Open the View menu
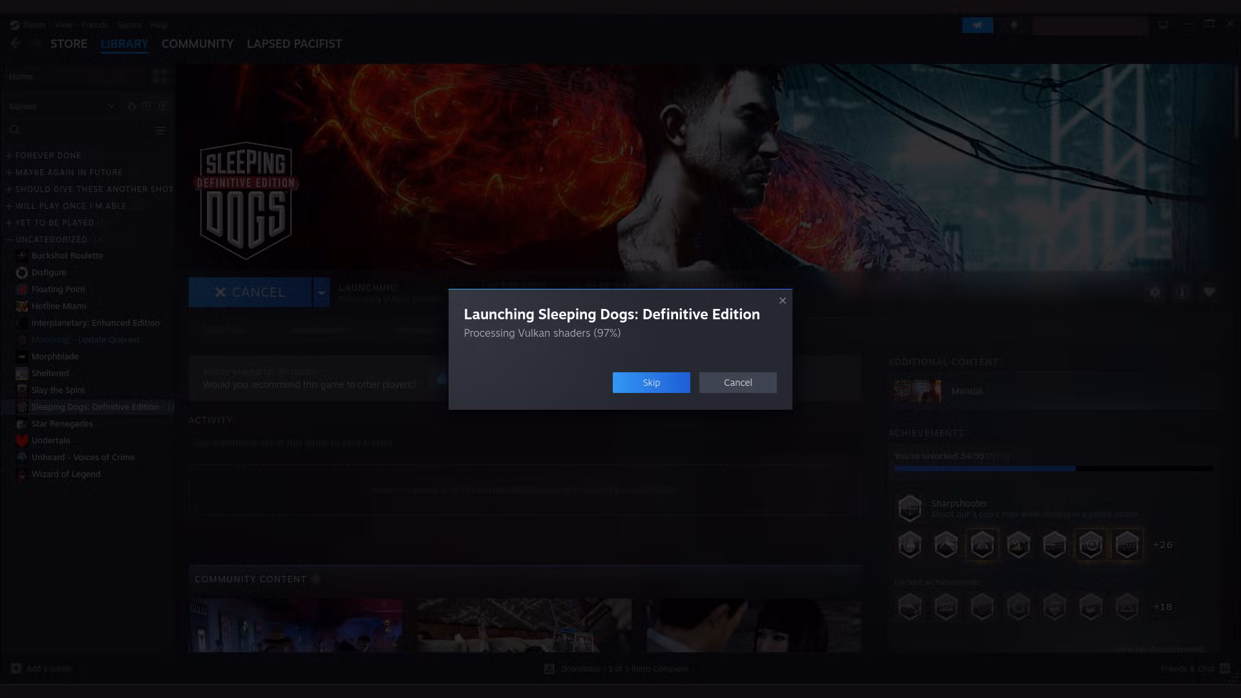The width and height of the screenshot is (1241, 698). [x=63, y=25]
